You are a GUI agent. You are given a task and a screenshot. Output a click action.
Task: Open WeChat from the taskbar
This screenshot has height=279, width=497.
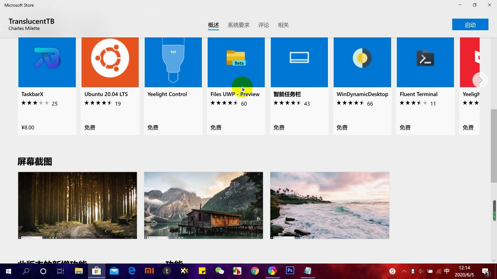click(x=220, y=271)
